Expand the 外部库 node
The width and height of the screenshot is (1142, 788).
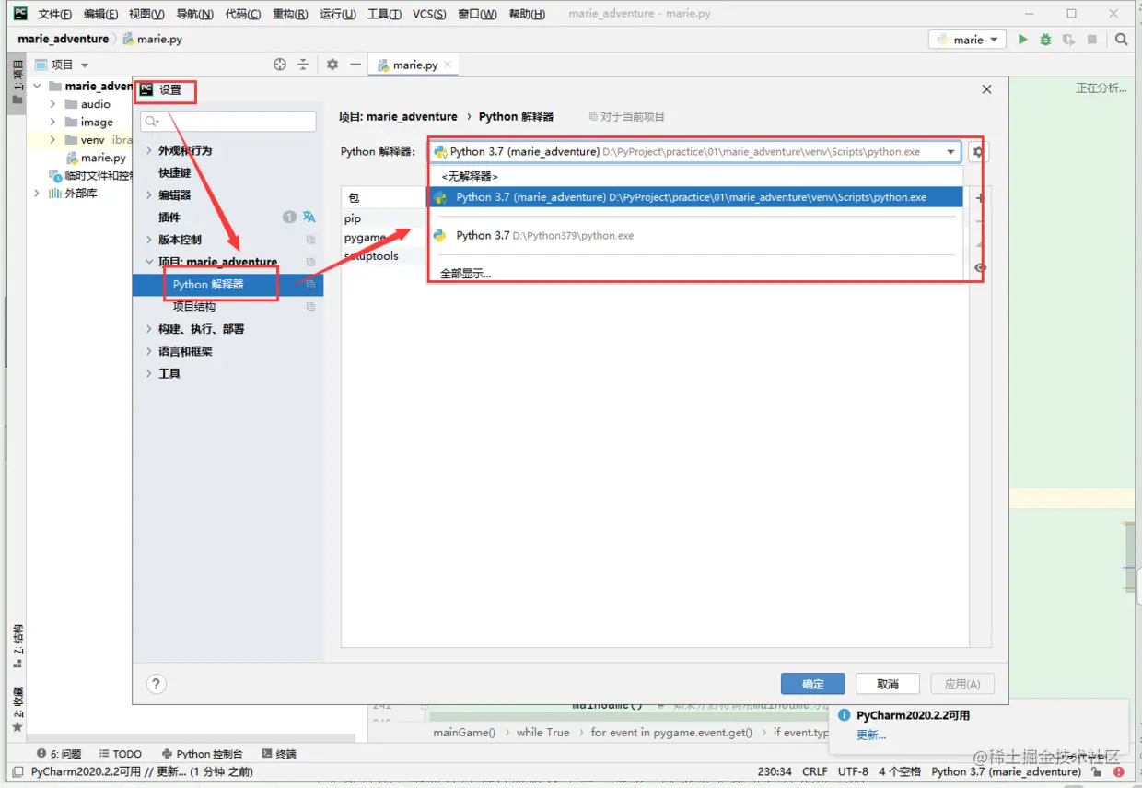tap(38, 194)
